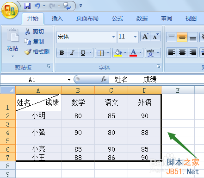Open the font size 11 dropdown

[135, 37]
